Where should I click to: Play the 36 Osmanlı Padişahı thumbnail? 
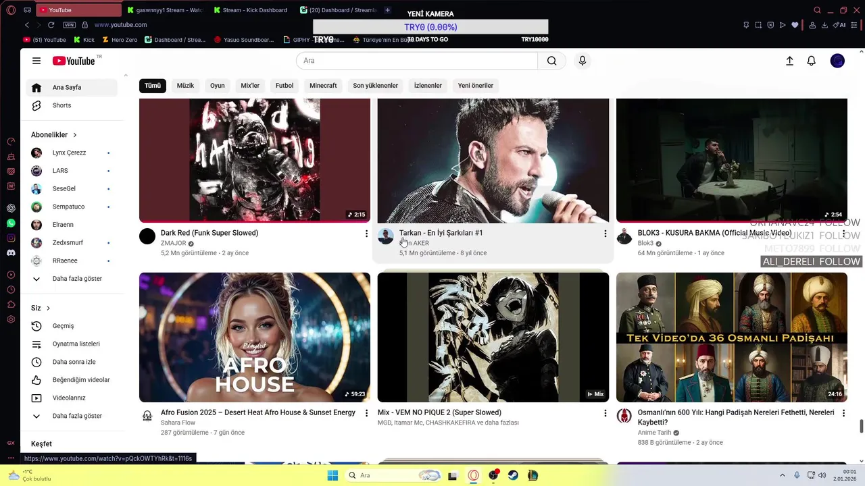click(x=732, y=337)
